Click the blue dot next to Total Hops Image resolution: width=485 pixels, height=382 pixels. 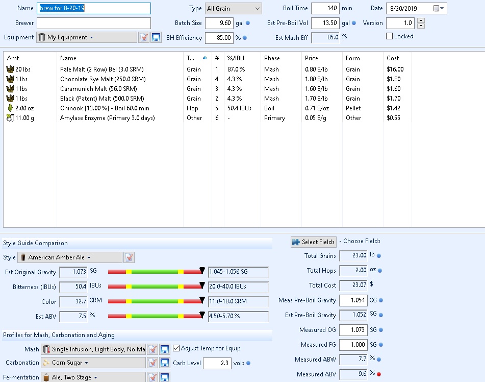[380, 271]
